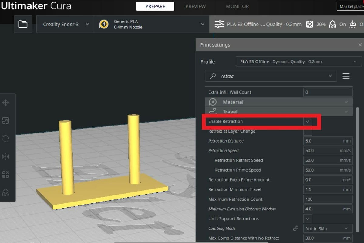Toggle Enable Retraction checkbox
Viewport: 364px width, 243px height.
pos(308,121)
